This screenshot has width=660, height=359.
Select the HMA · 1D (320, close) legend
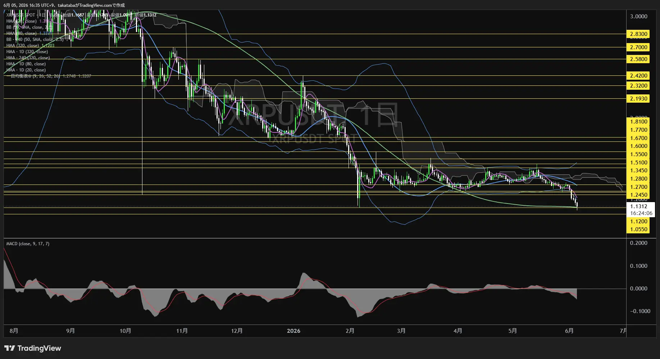(27, 52)
